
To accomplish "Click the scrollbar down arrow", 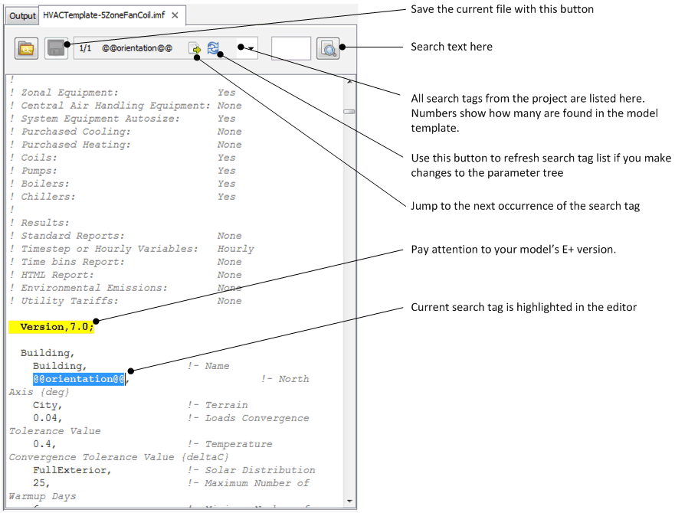I will pos(349,501).
